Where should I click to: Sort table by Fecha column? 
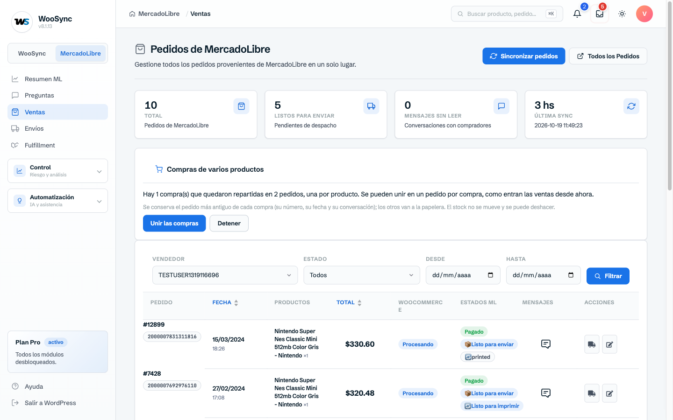pyautogui.click(x=225, y=302)
